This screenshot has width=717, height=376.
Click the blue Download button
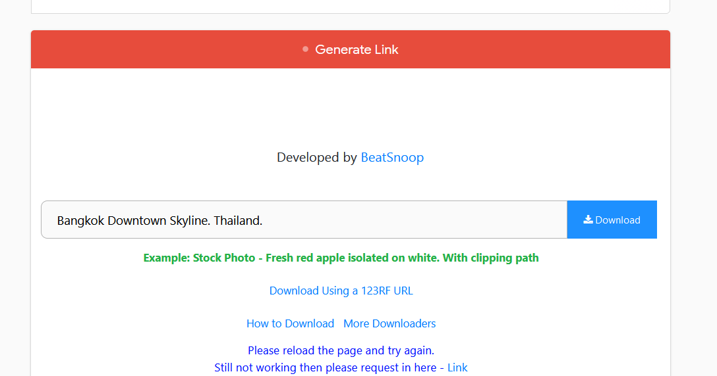(x=612, y=220)
